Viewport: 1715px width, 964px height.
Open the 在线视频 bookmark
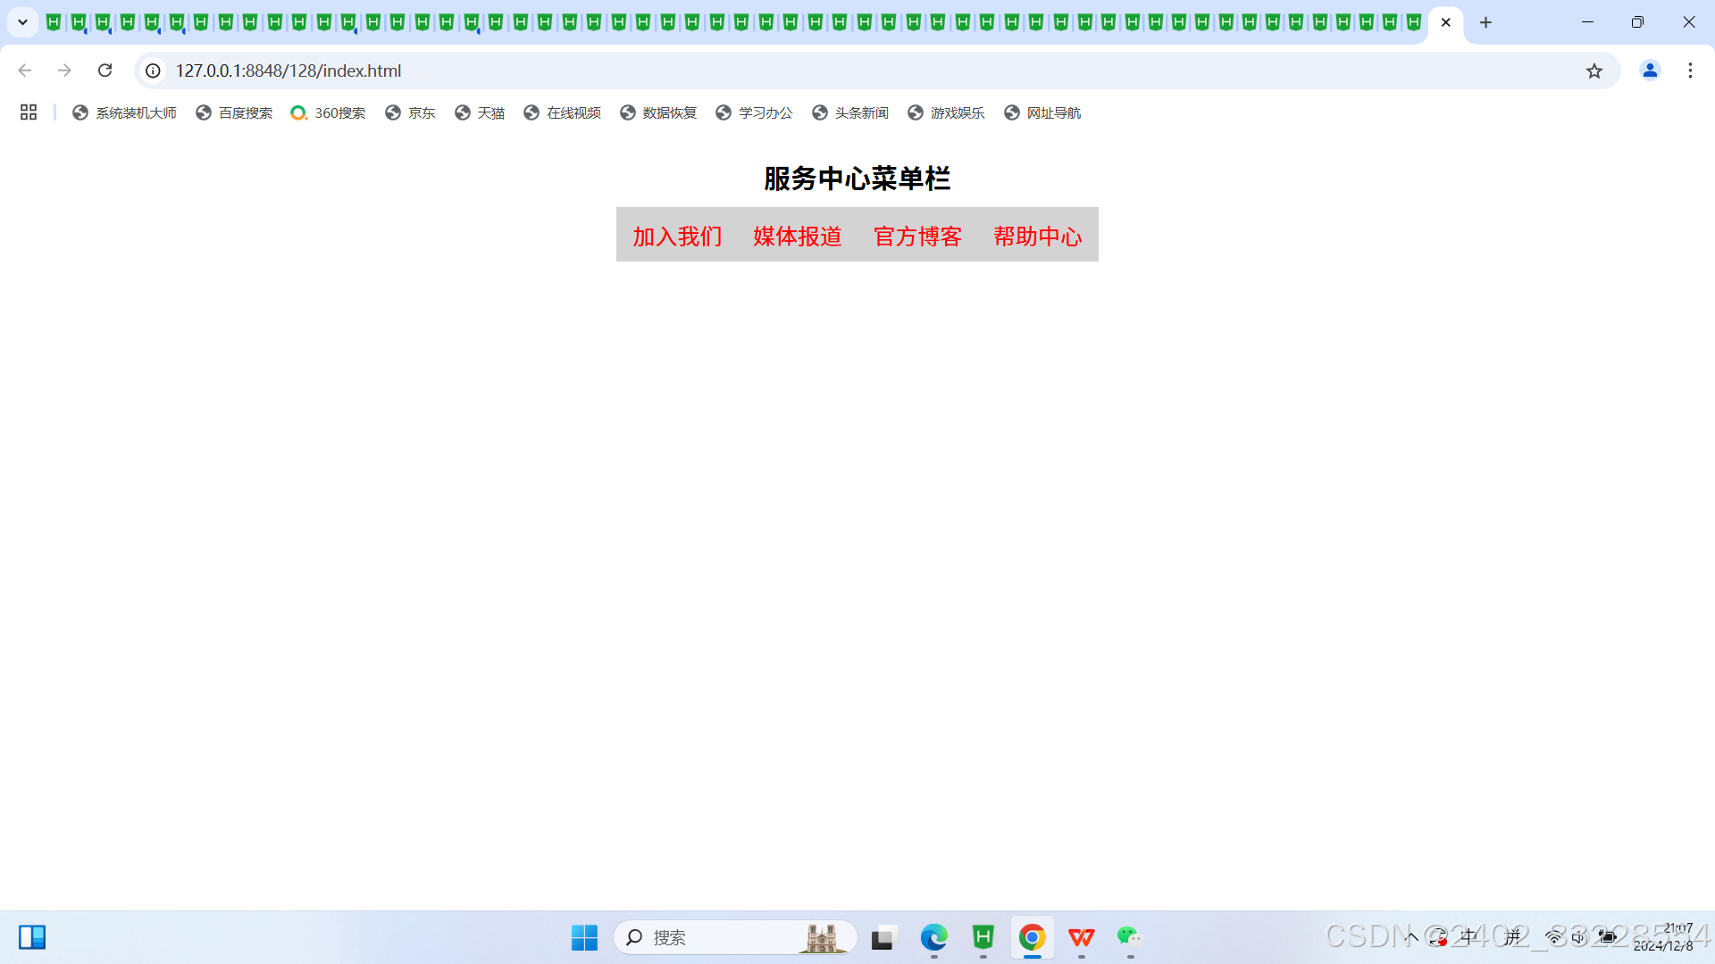click(563, 112)
